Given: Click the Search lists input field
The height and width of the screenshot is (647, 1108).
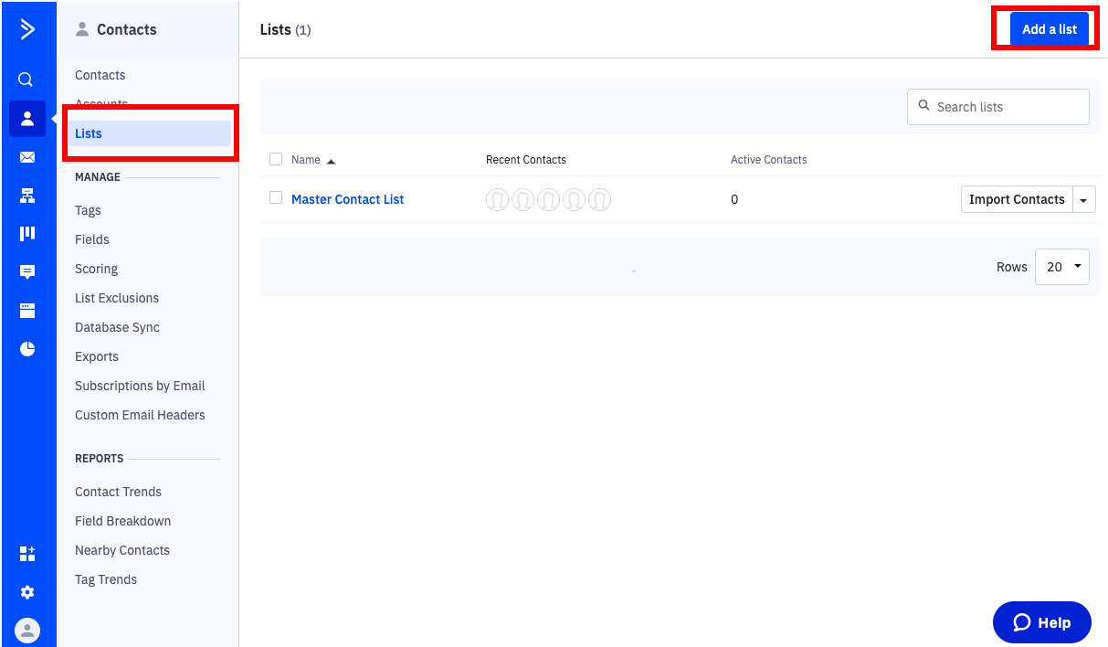Looking at the screenshot, I should [x=998, y=107].
